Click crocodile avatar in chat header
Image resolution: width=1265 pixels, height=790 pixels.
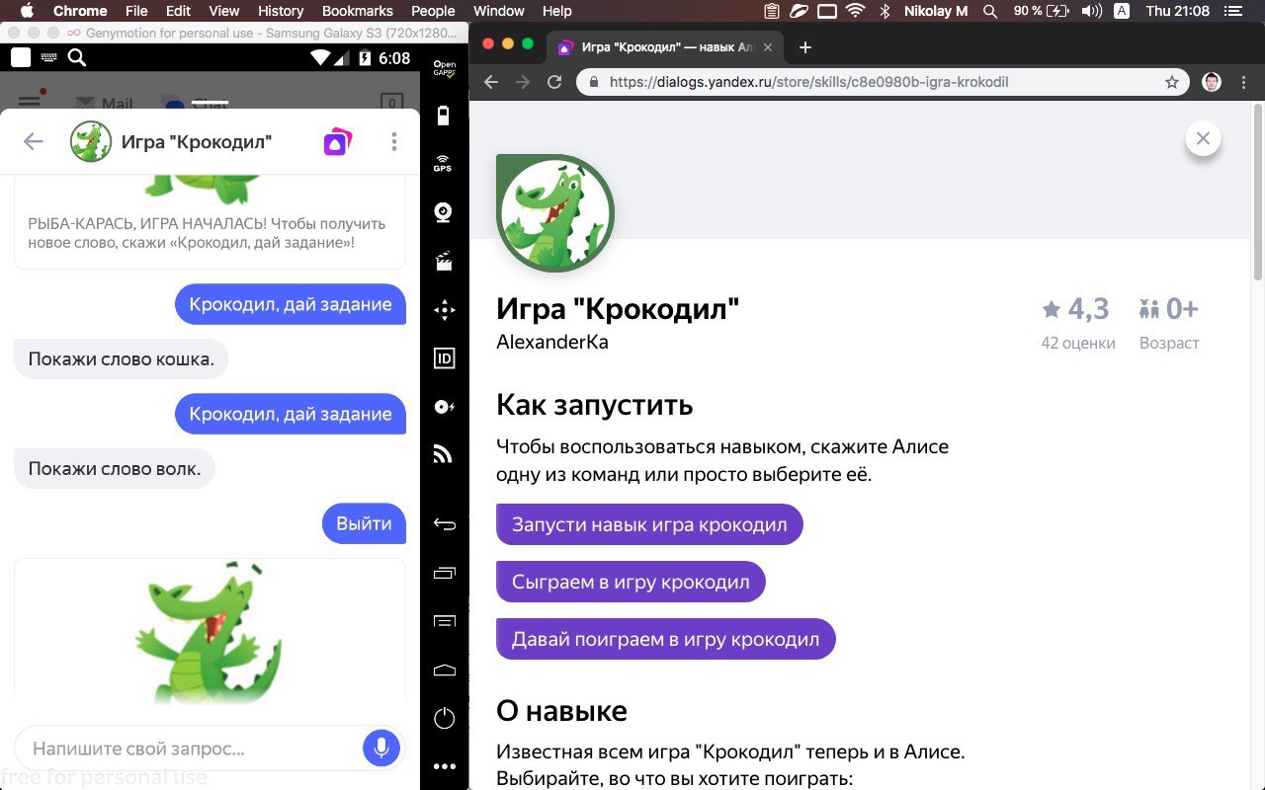click(90, 141)
